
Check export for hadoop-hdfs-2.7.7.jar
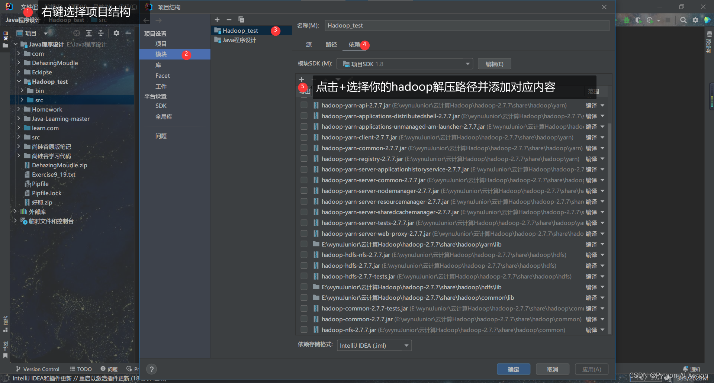(x=304, y=265)
